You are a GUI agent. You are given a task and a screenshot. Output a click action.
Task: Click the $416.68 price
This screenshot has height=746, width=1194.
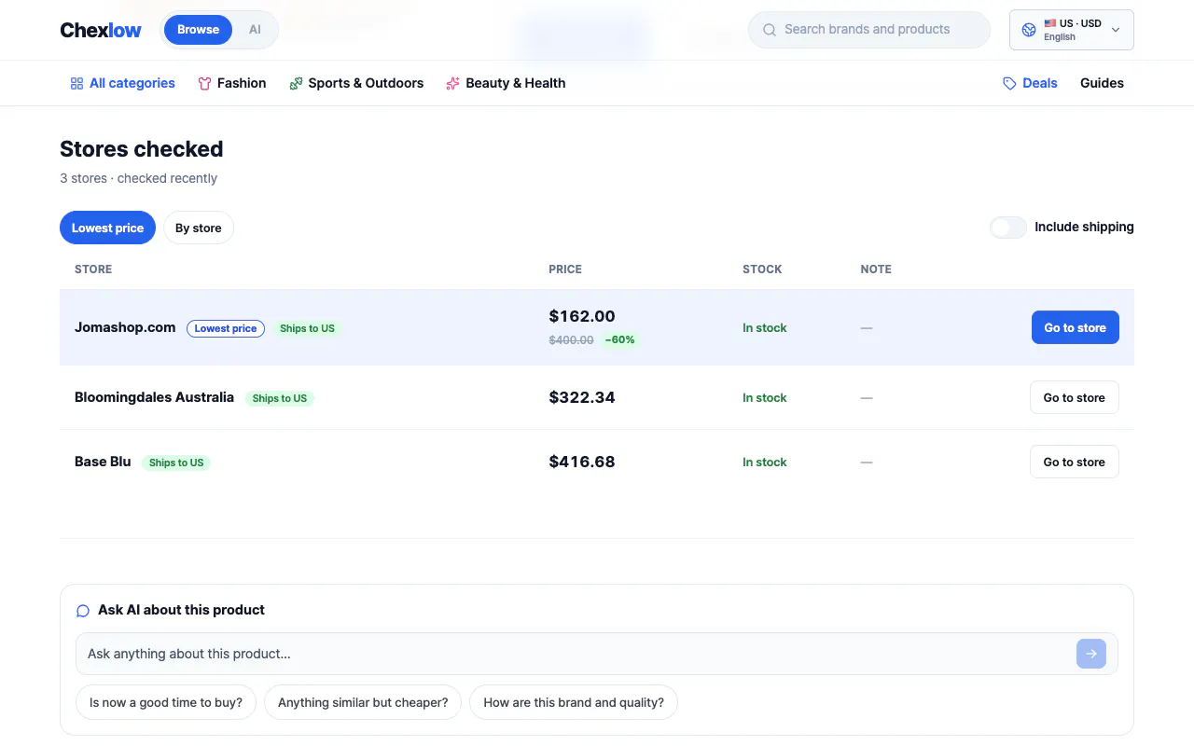pos(582,463)
